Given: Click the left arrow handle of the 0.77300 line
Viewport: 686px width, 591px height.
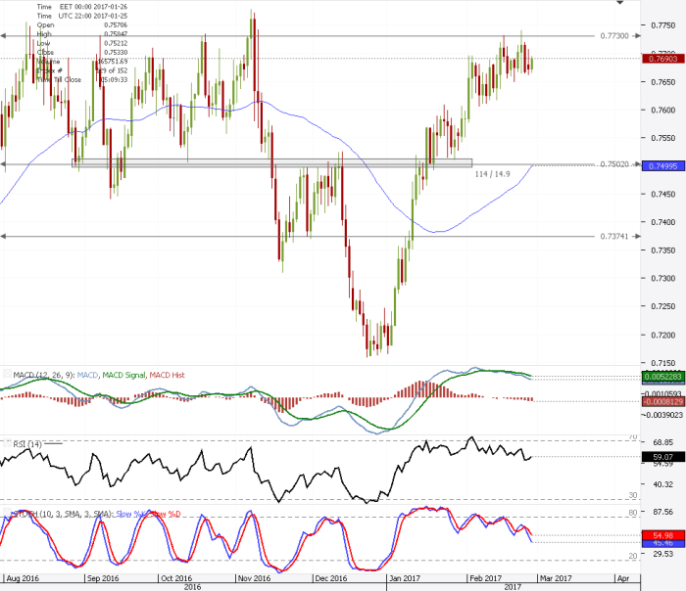Looking at the screenshot, I should [3, 36].
